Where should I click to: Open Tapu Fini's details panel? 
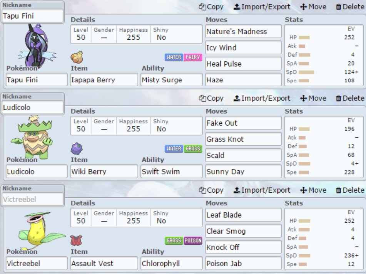(x=136, y=34)
